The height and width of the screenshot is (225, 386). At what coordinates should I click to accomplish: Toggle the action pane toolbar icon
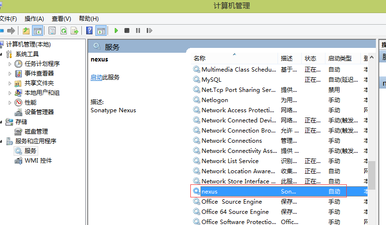101,31
